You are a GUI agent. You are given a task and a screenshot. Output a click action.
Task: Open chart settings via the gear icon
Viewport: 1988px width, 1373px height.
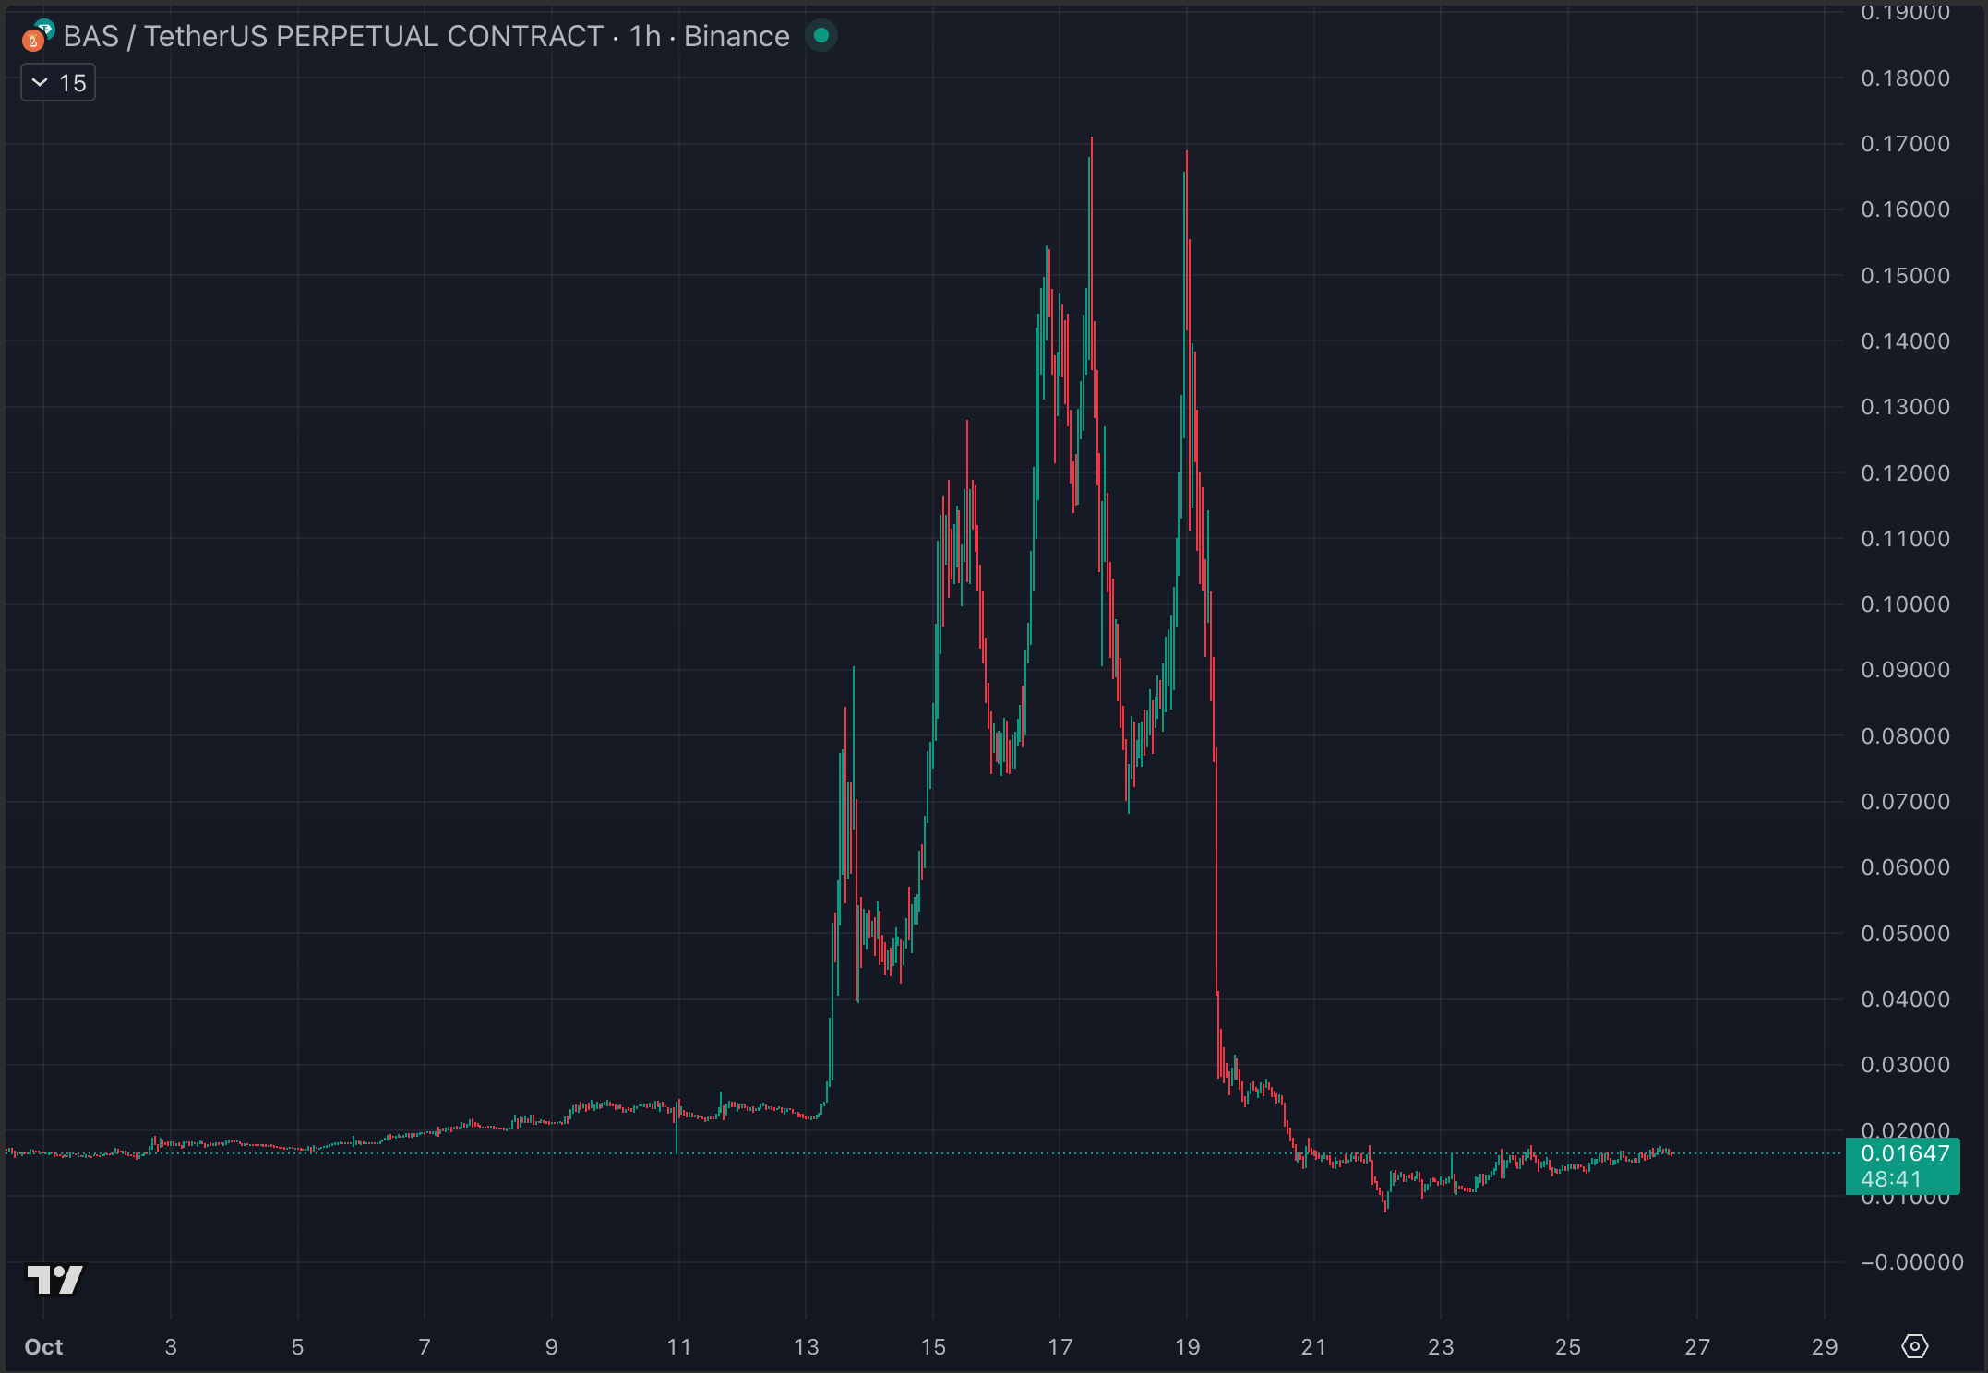pyautogui.click(x=1914, y=1346)
